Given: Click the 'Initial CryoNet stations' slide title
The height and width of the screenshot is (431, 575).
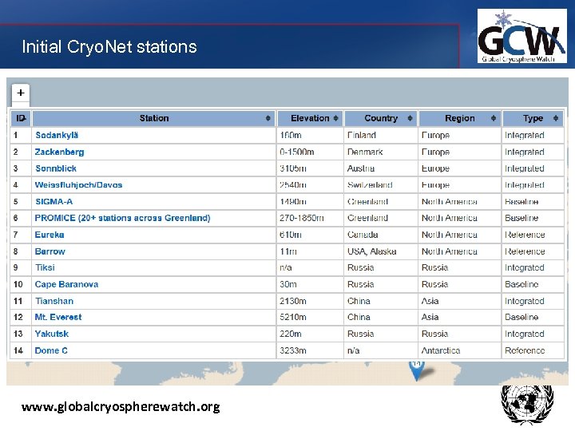Looking at the screenshot, I should tap(109, 47).
